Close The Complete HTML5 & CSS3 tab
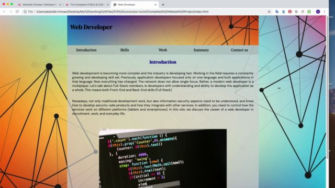Image resolution: width=335 pixels, height=188 pixels. [x=108, y=5]
